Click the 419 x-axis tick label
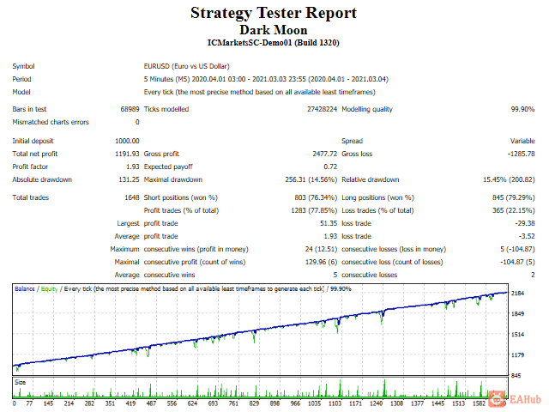Image resolution: width=549 pixels, height=412 pixels. (130, 403)
